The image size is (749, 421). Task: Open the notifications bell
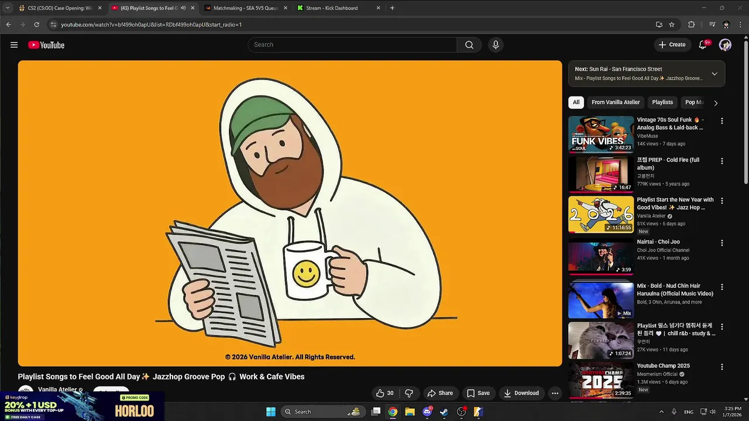point(703,45)
